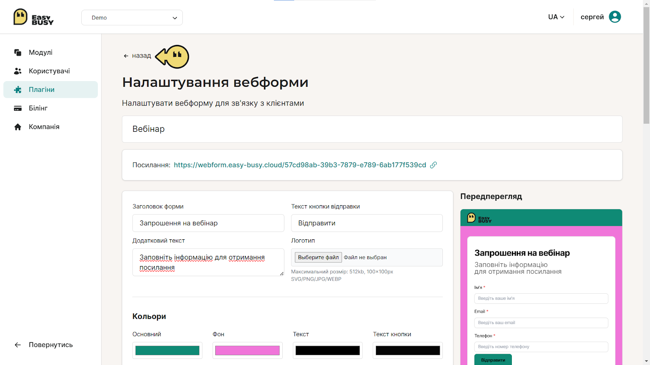650x365 pixels.
Task: Click the Передперегляд heading
Action: click(491, 196)
